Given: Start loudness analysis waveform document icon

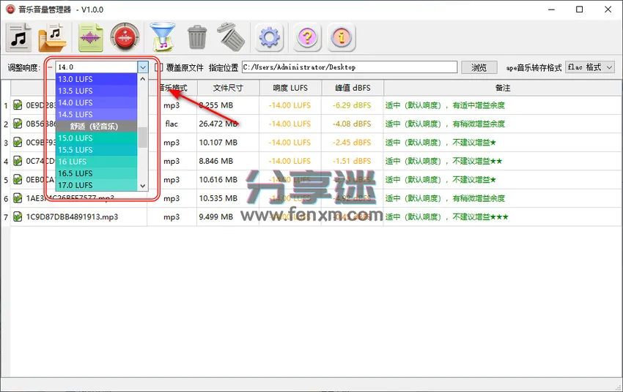Looking at the screenshot, I should click(91, 37).
